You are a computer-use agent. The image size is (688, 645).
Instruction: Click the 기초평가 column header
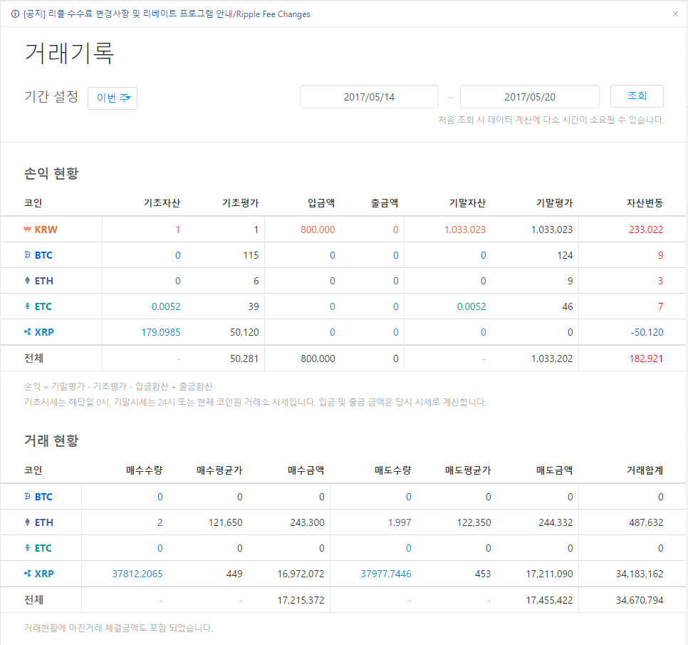[x=241, y=203]
